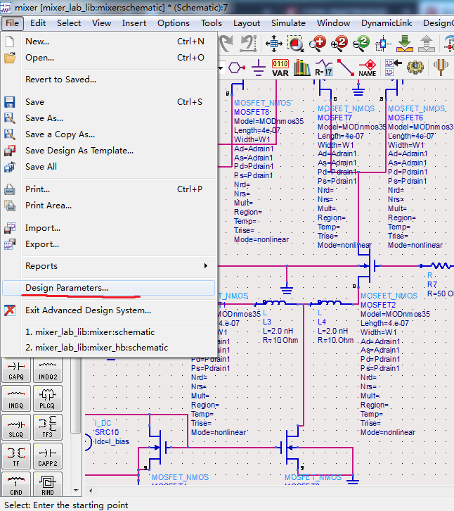Image resolution: width=454 pixels, height=511 pixels.
Task: Click the end-command arrow icon above the port icon
Action: click(227, 44)
